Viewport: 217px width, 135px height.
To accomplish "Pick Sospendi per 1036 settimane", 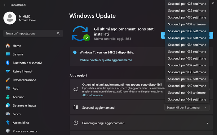I will pyautogui.click(x=187, y=58).
